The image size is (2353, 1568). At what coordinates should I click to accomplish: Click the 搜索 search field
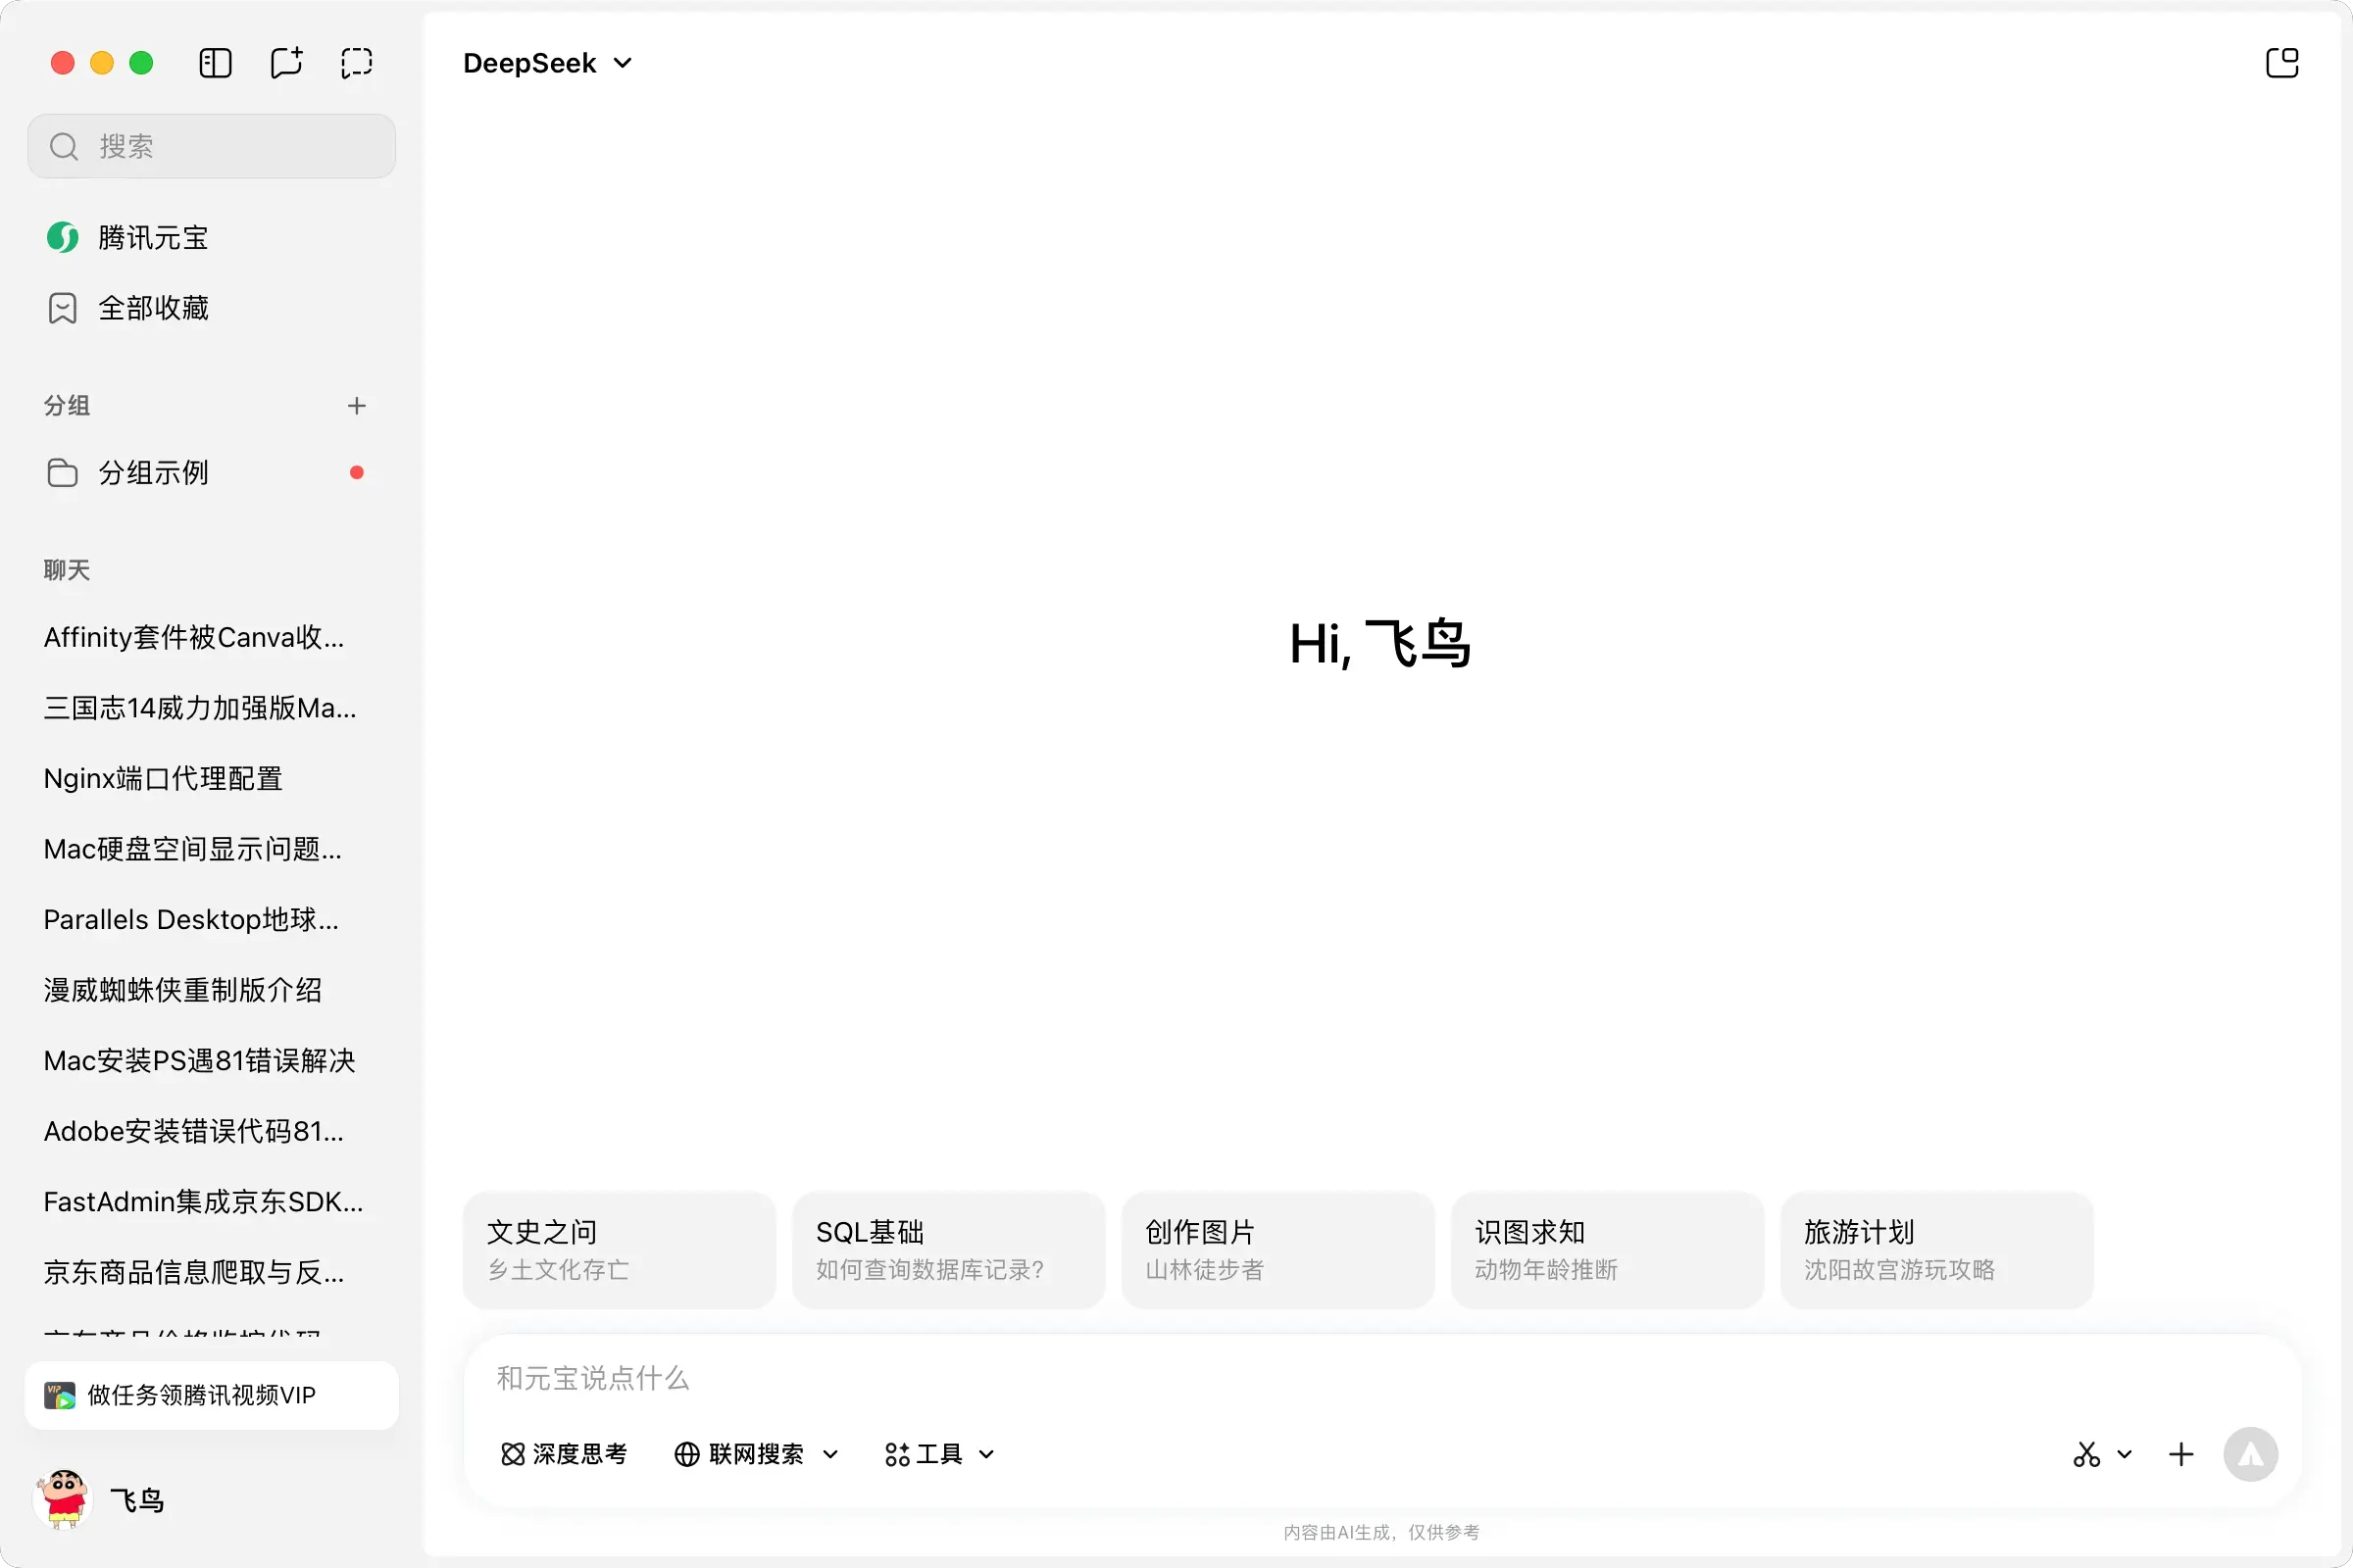point(211,146)
